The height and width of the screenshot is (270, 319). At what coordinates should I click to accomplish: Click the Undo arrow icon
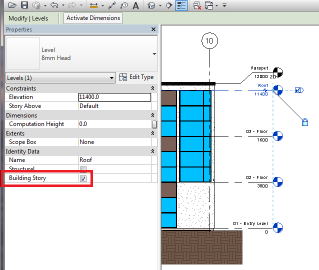[x=54, y=5]
